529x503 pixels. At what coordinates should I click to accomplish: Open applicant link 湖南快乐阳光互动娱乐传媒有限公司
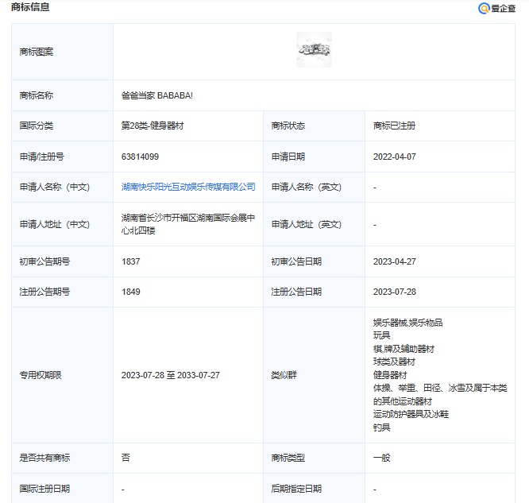tap(188, 187)
